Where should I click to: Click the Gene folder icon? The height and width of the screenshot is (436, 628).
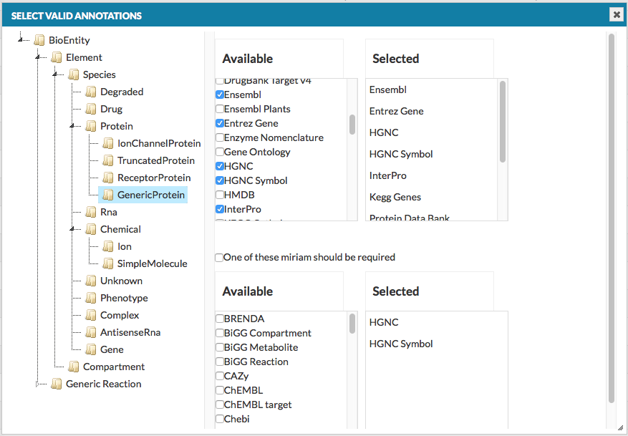click(x=91, y=349)
